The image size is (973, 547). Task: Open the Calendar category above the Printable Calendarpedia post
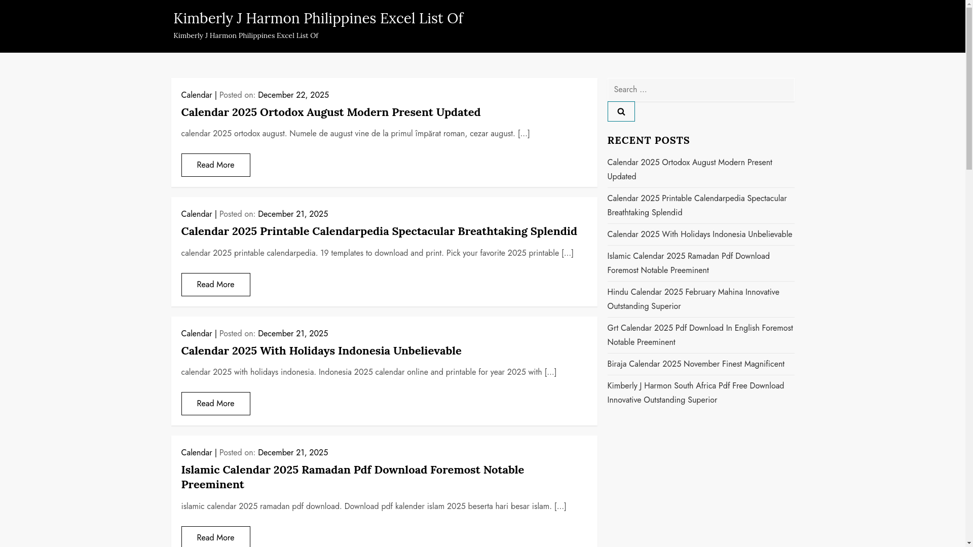pyautogui.click(x=197, y=214)
